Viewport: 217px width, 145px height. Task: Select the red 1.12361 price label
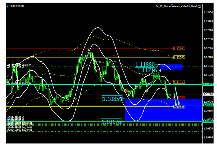click(179, 48)
